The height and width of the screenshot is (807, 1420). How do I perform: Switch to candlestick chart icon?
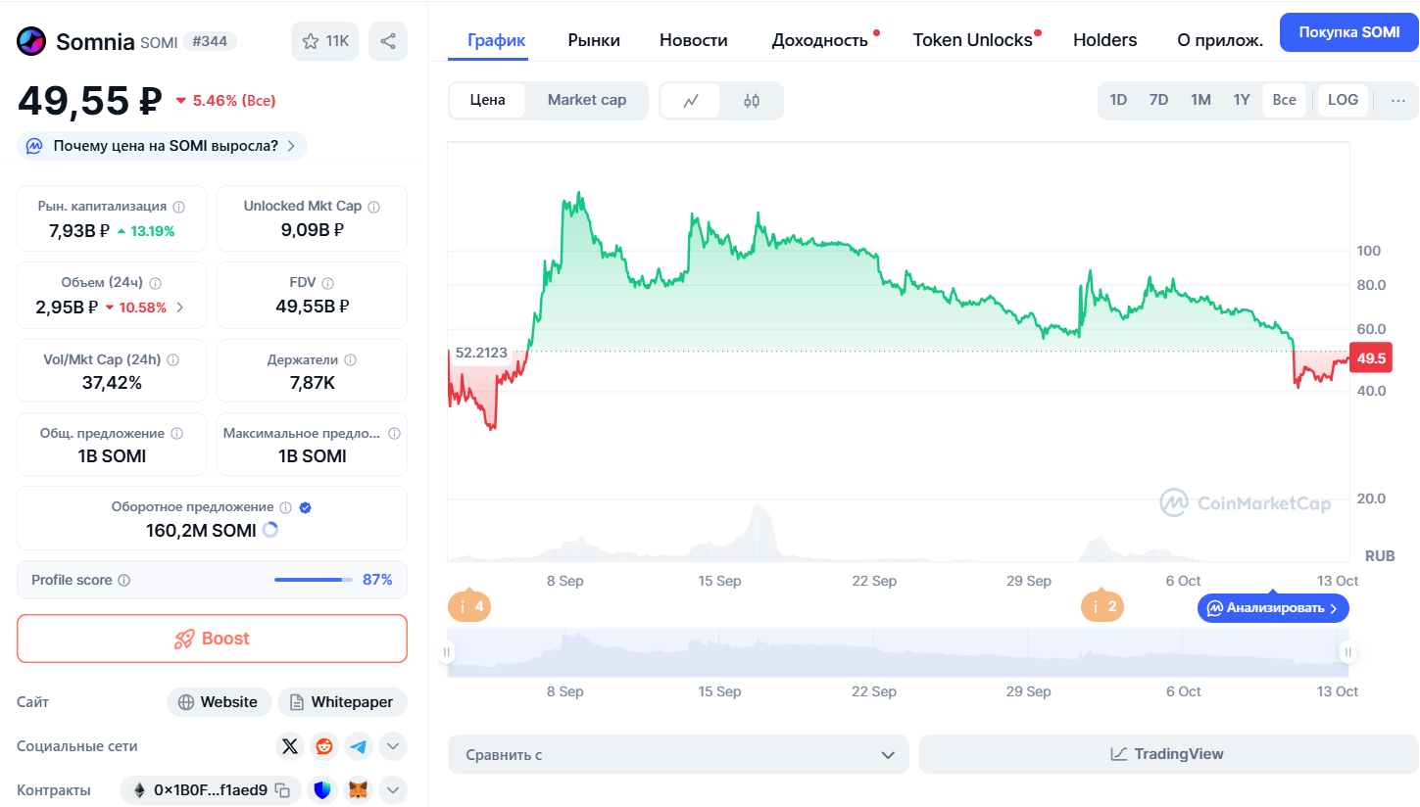(x=752, y=100)
